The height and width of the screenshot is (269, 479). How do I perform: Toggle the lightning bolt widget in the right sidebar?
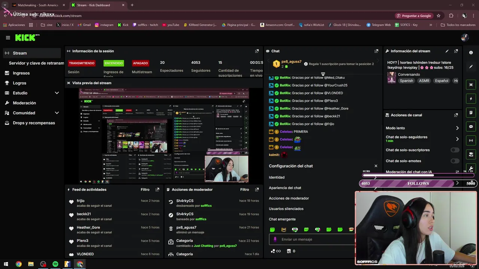tap(471, 99)
